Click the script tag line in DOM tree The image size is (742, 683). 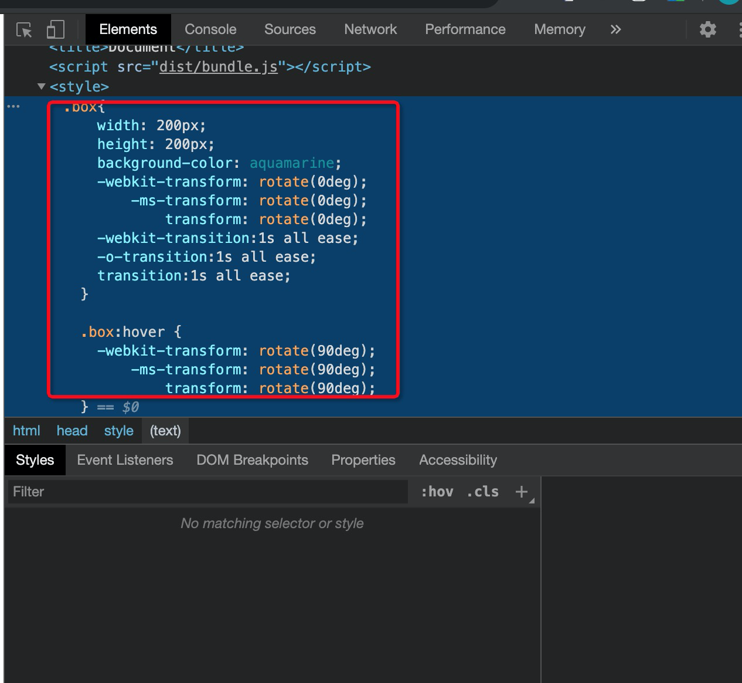point(210,67)
